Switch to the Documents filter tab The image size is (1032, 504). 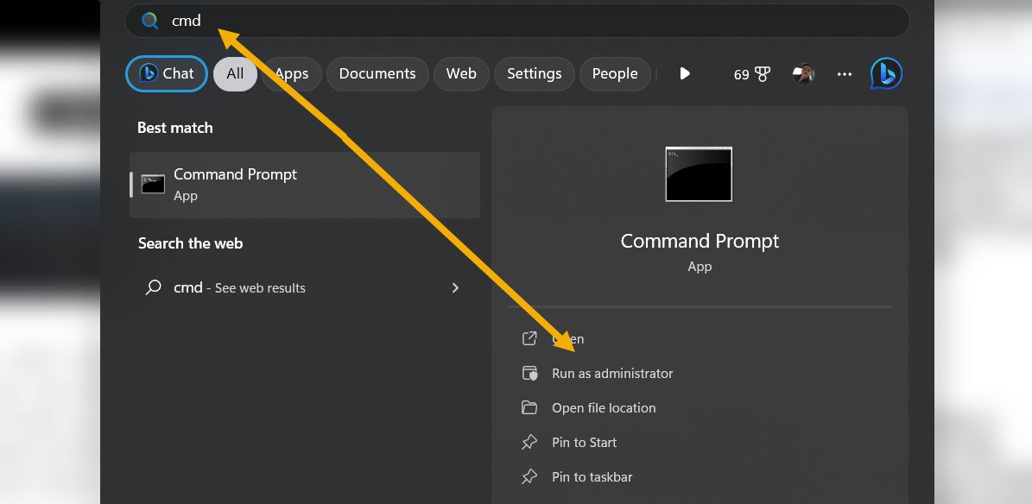[x=377, y=74]
